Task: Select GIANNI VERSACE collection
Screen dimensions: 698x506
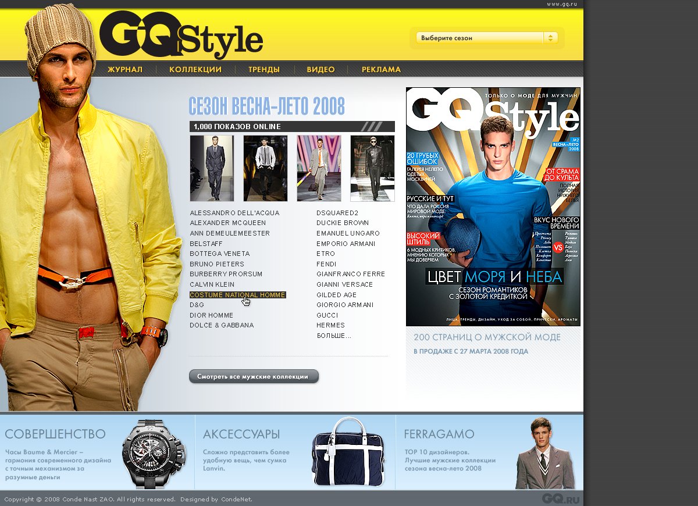Action: (345, 284)
